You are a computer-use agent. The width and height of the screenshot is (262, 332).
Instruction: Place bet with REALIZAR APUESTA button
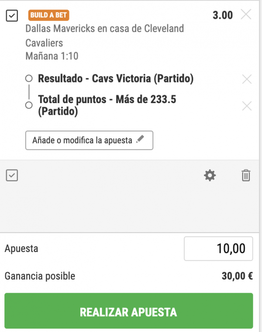click(129, 311)
